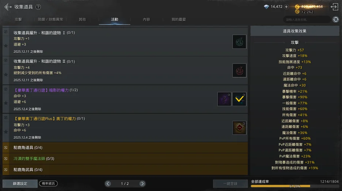Image resolution: width=342 pixels, height=191 pixels.
Task: Switch to the 攻擊 tab
Action: (18, 20)
